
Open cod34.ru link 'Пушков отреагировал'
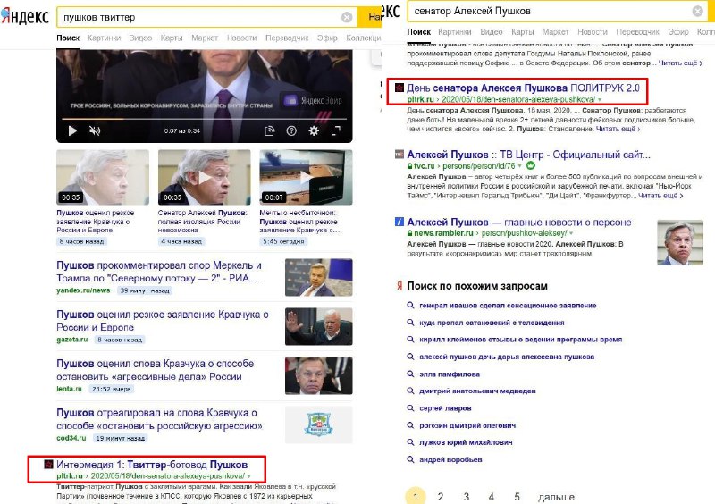point(160,419)
